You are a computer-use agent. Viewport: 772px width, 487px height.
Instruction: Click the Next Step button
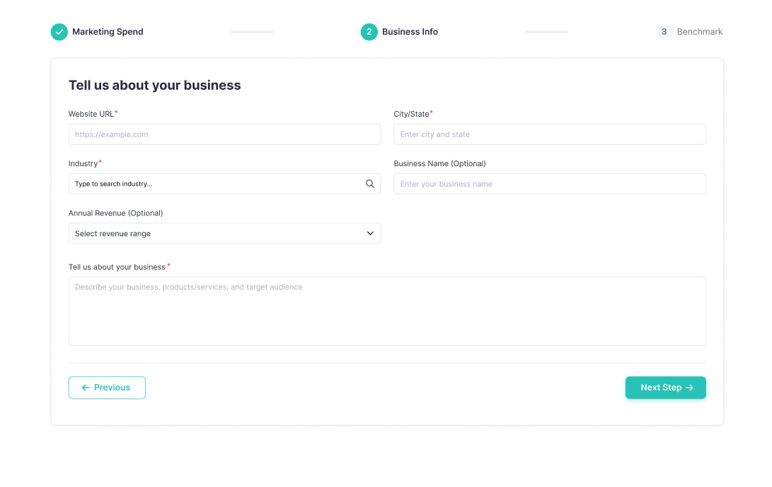665,387
